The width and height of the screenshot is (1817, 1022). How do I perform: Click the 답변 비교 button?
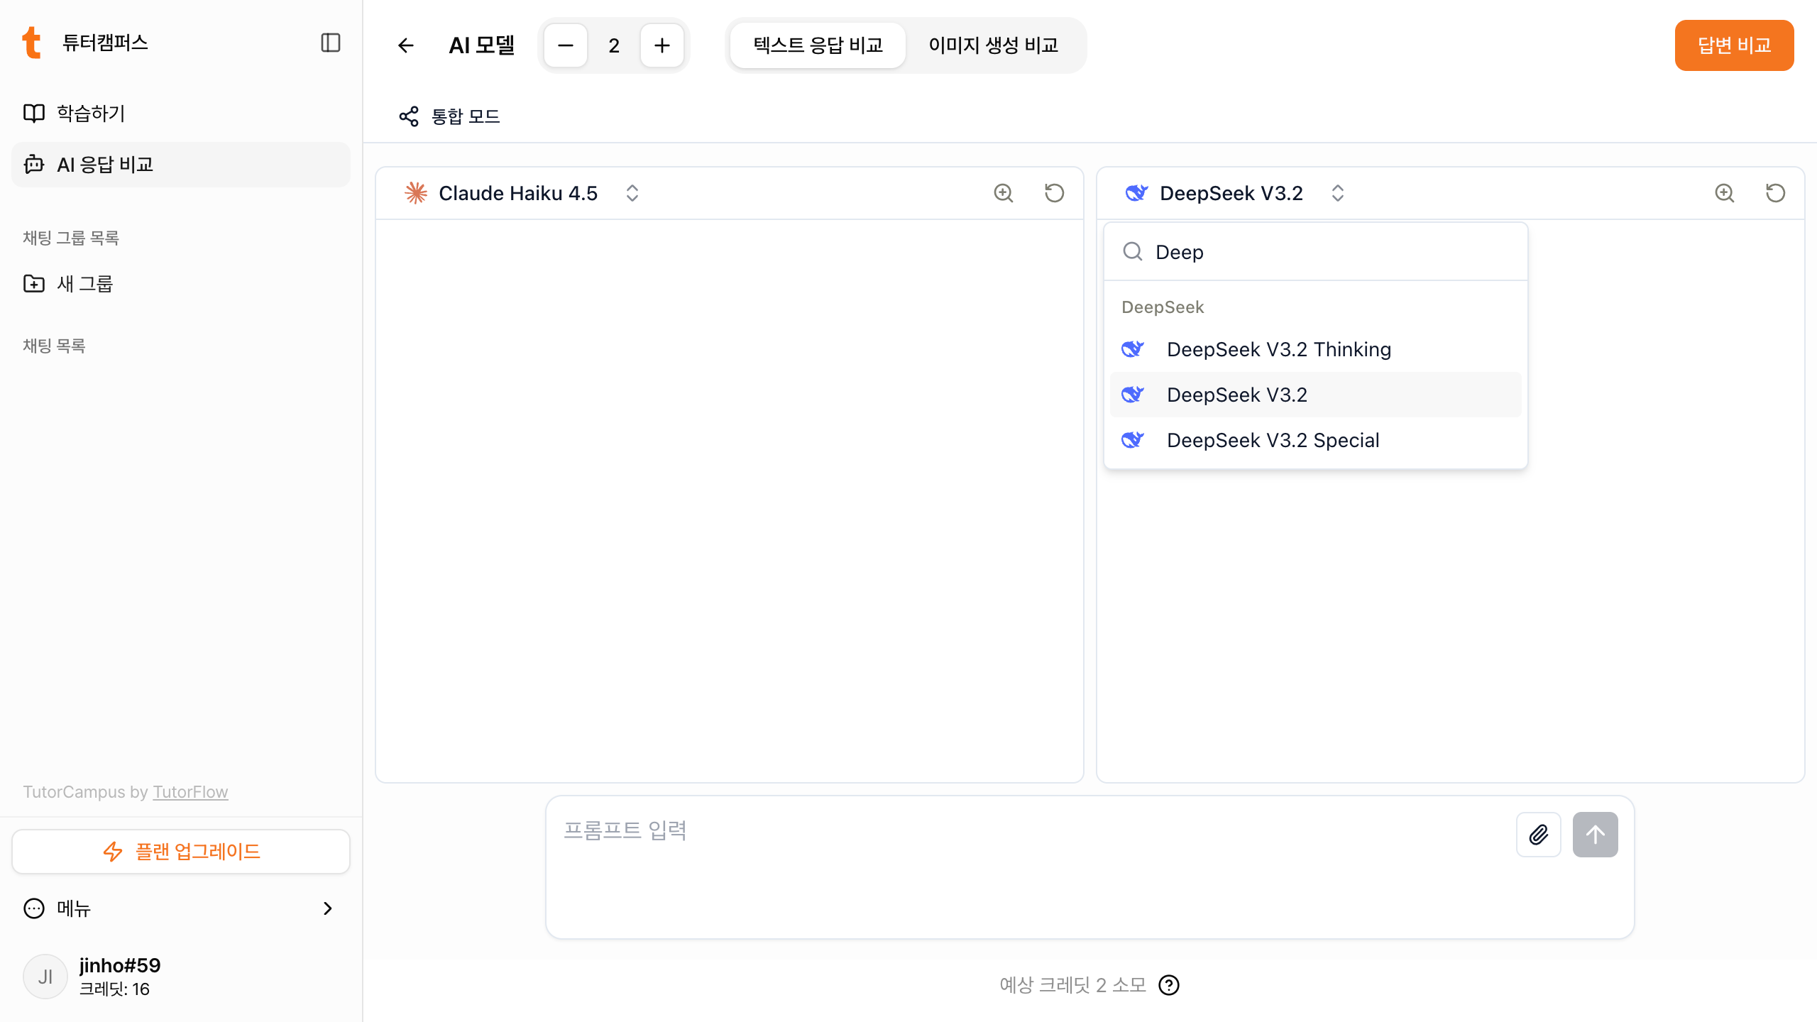1734,45
